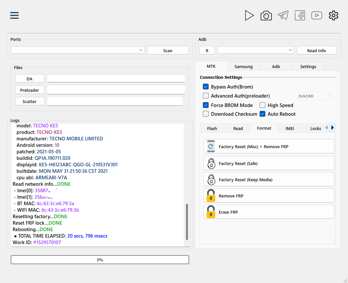Open the XIAOMI auth dropdown

click(x=315, y=96)
